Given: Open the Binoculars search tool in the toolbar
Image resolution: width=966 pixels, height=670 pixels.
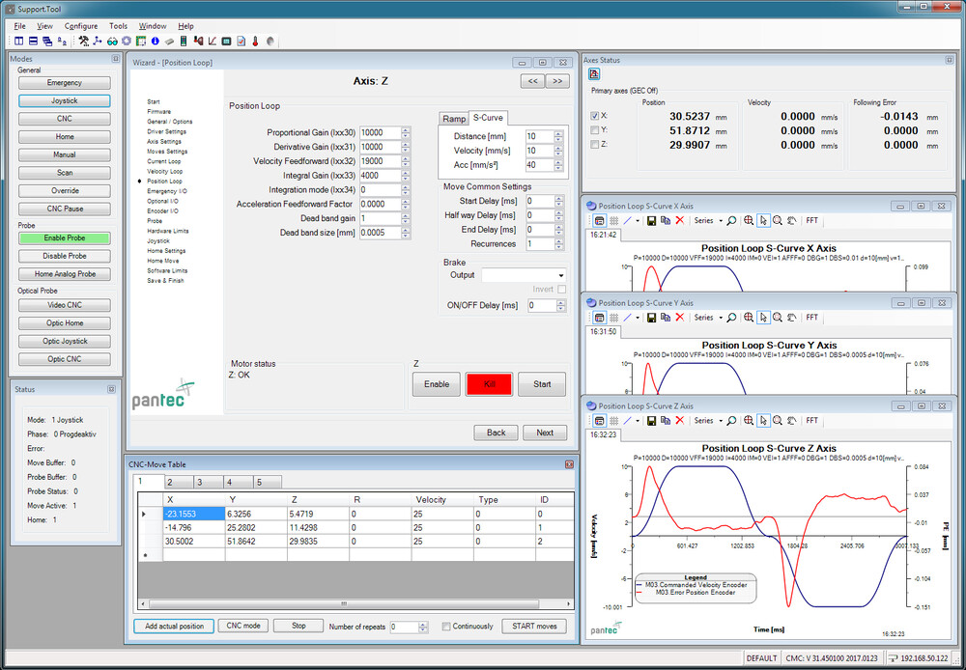Looking at the screenshot, I should [111, 41].
